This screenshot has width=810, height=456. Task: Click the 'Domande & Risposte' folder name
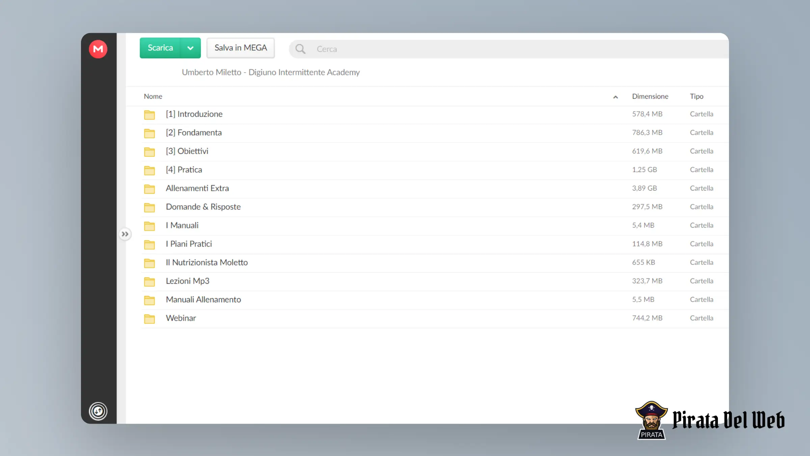pos(203,207)
